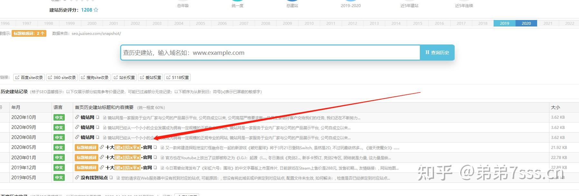This screenshot has width=579, height=196.
Task: Open 360 site收录 link
Action: pos(62,77)
